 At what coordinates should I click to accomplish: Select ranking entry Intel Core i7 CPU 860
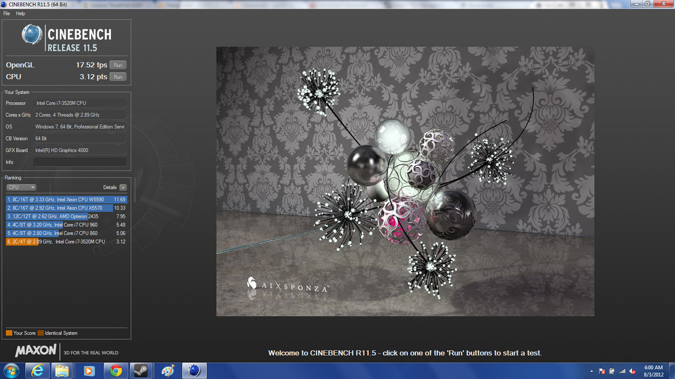[x=66, y=233]
